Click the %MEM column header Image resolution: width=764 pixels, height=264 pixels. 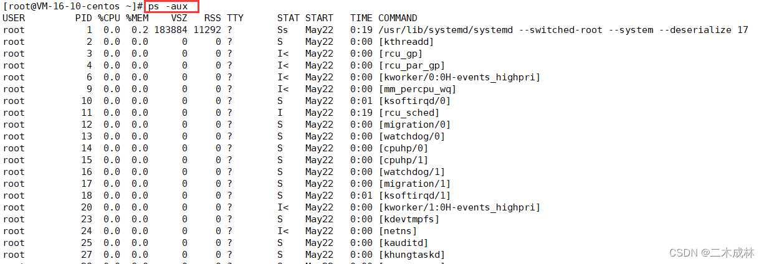tap(136, 18)
